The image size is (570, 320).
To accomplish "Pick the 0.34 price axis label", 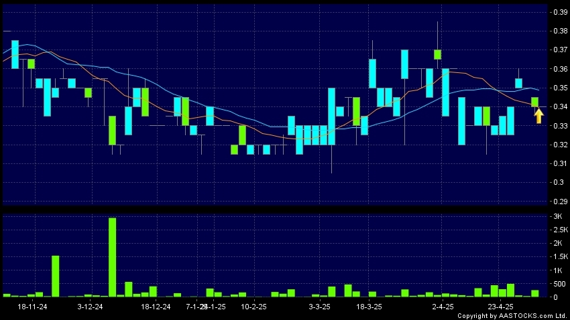I will (560, 106).
